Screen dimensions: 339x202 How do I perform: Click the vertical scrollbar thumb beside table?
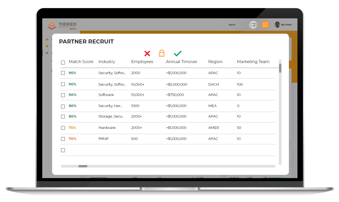pyautogui.click(x=280, y=68)
